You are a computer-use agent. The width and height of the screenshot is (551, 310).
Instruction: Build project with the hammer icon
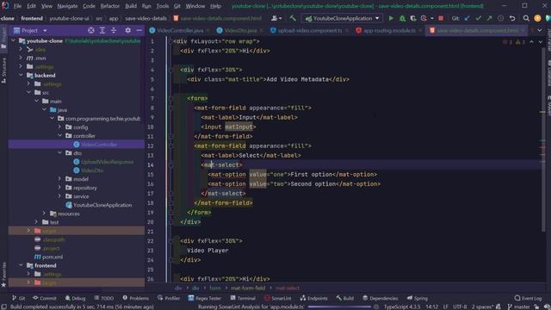293,18
